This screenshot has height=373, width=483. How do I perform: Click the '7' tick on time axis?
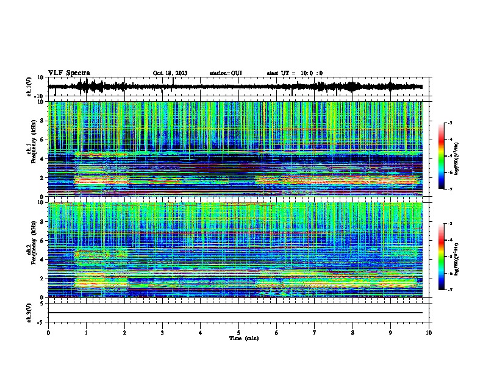coord(315,333)
